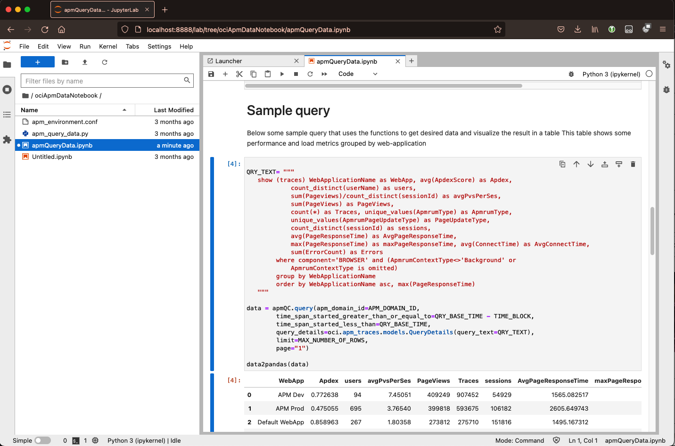The width and height of the screenshot is (675, 446).
Task: Paste a cell from the clipboard
Action: 268,74
